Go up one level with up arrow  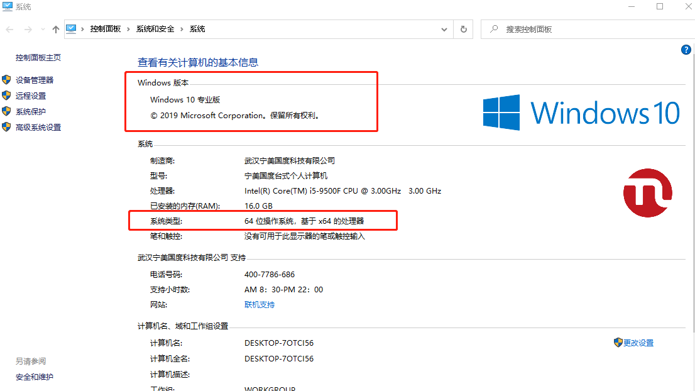(x=56, y=30)
